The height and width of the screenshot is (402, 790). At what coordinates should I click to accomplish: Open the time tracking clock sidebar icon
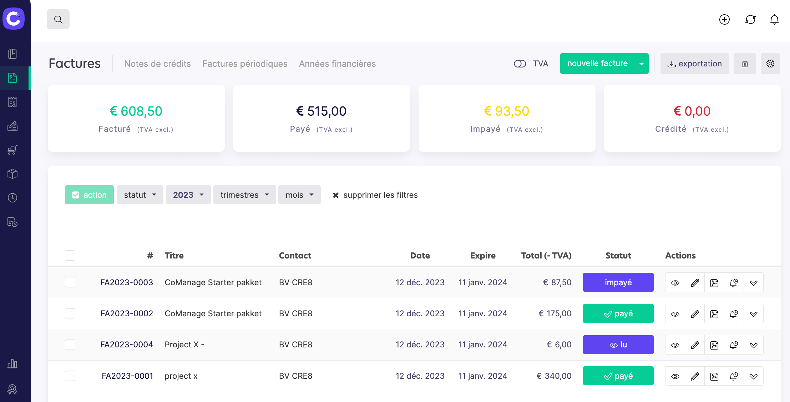pos(12,198)
